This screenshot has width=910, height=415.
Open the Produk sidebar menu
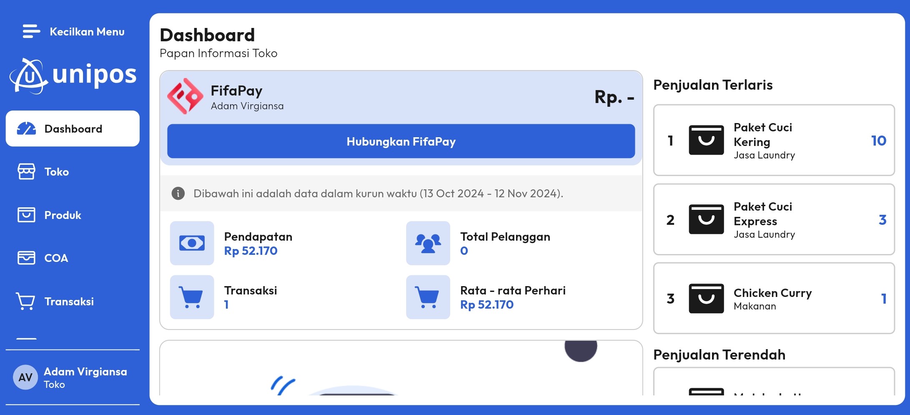[63, 215]
